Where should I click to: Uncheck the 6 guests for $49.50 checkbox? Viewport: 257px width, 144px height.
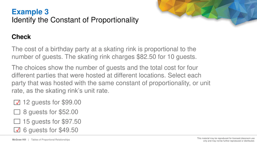[x=17, y=130]
